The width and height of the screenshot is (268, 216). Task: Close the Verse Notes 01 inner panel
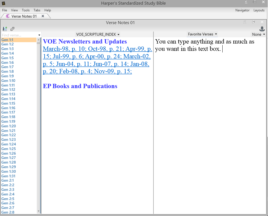point(262,22)
